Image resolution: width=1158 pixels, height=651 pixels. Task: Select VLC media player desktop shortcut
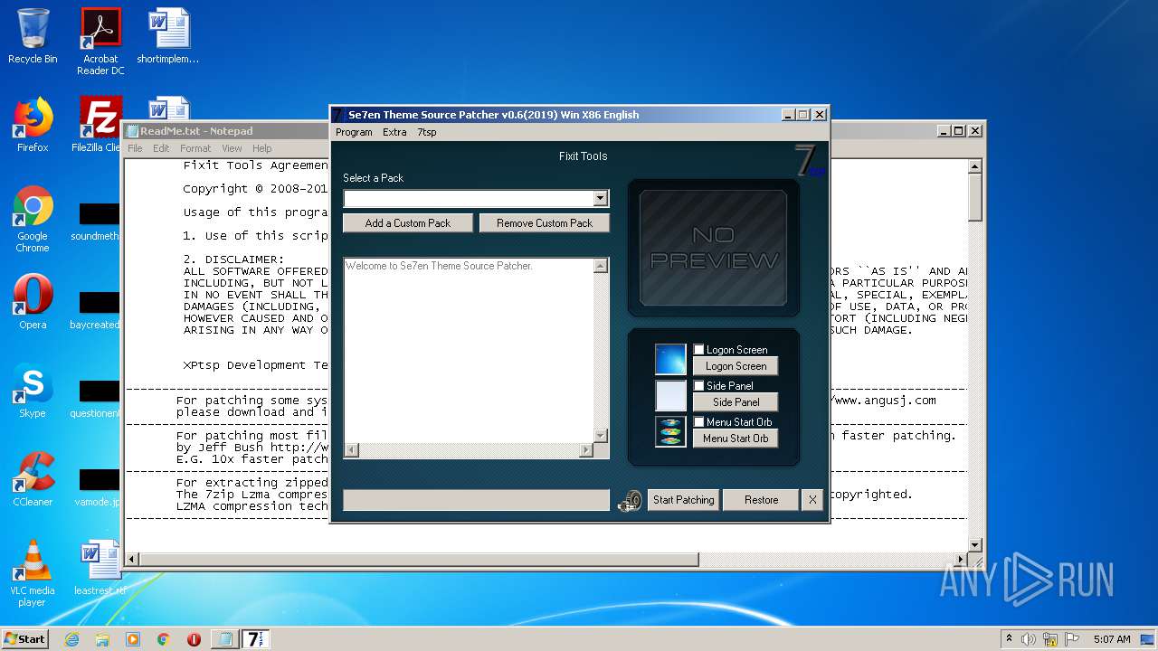coord(33,574)
